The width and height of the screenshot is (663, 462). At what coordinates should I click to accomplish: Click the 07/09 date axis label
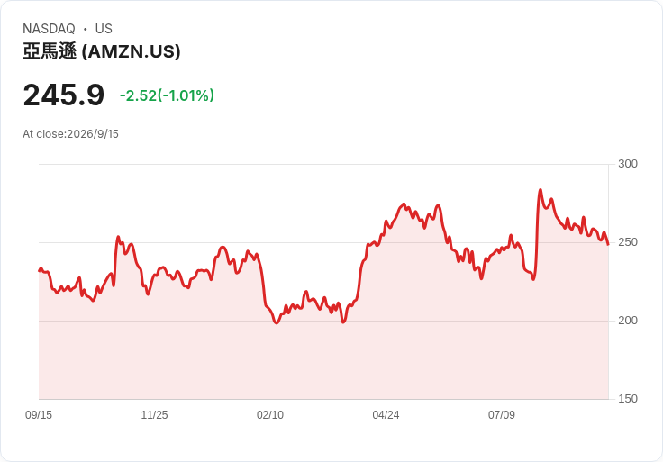pyautogui.click(x=502, y=415)
